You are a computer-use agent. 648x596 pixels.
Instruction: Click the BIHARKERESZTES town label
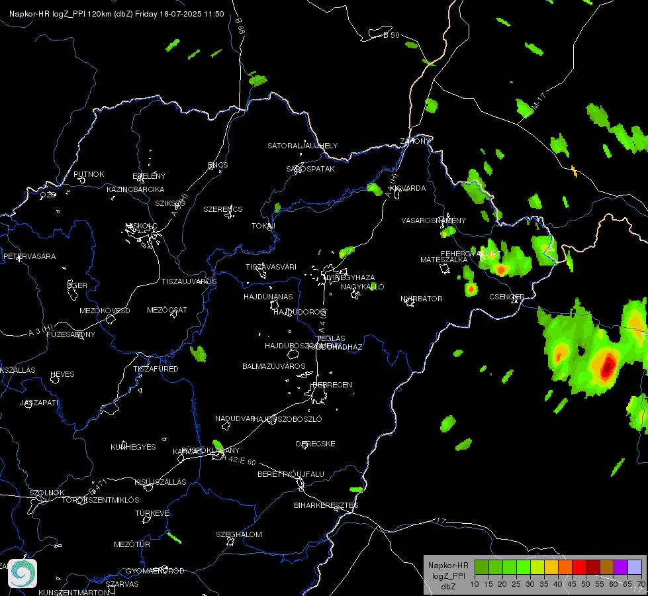tap(326, 505)
